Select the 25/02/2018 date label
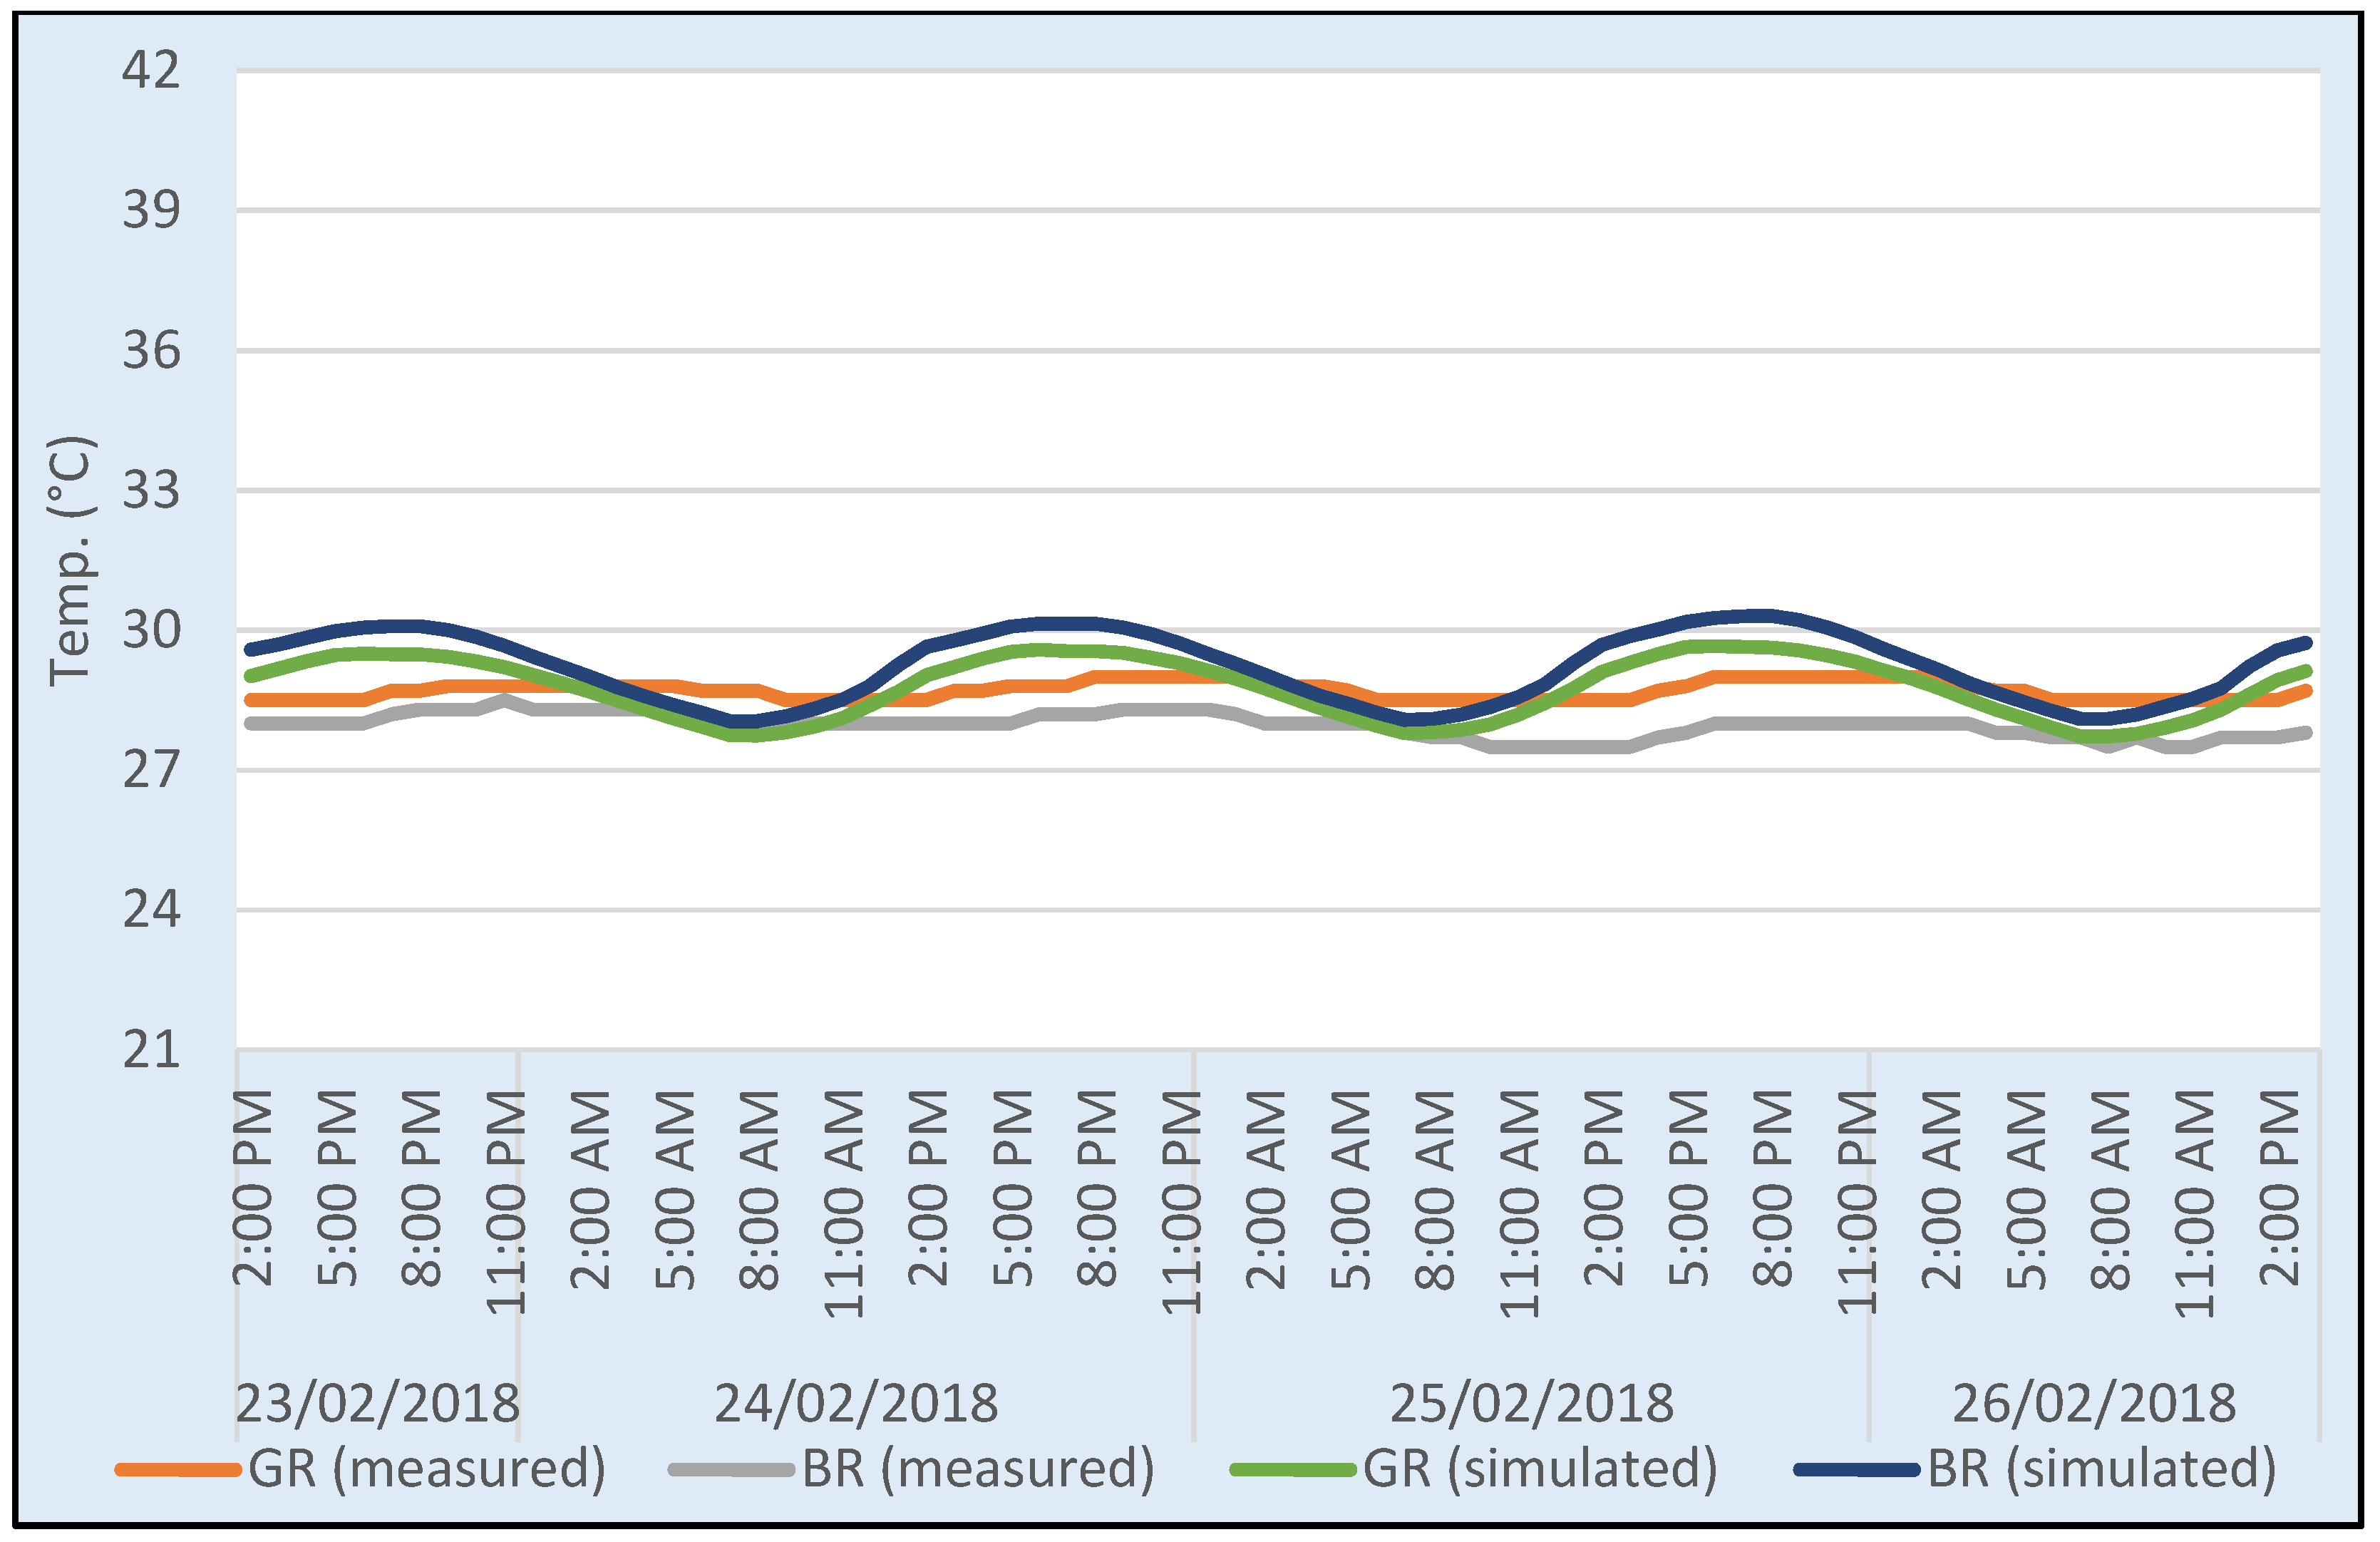Viewport: 2380px width, 1542px height. [x=1532, y=1403]
